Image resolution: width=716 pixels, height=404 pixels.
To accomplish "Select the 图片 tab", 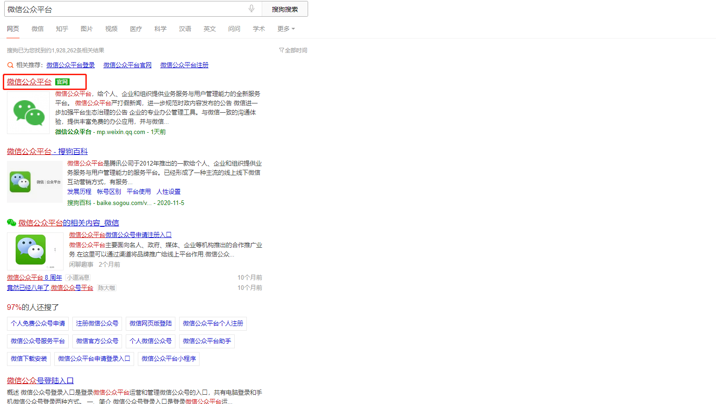I will [x=87, y=29].
